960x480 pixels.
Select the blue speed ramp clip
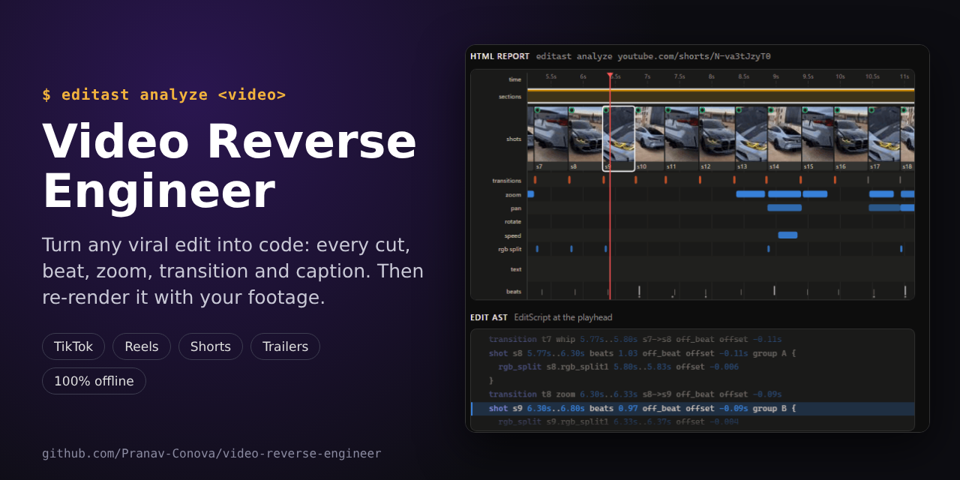pyautogui.click(x=787, y=235)
